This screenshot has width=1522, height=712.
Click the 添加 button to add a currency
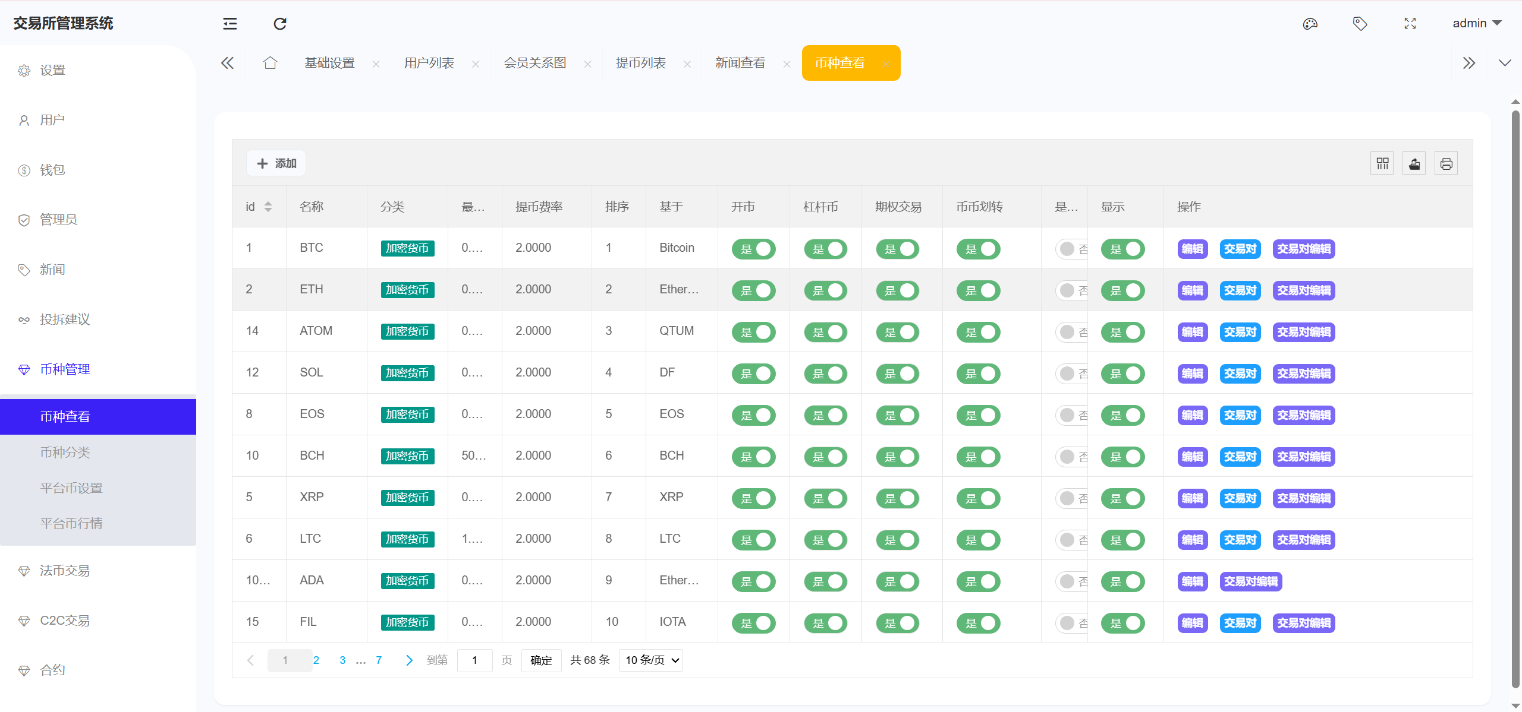pyautogui.click(x=275, y=163)
